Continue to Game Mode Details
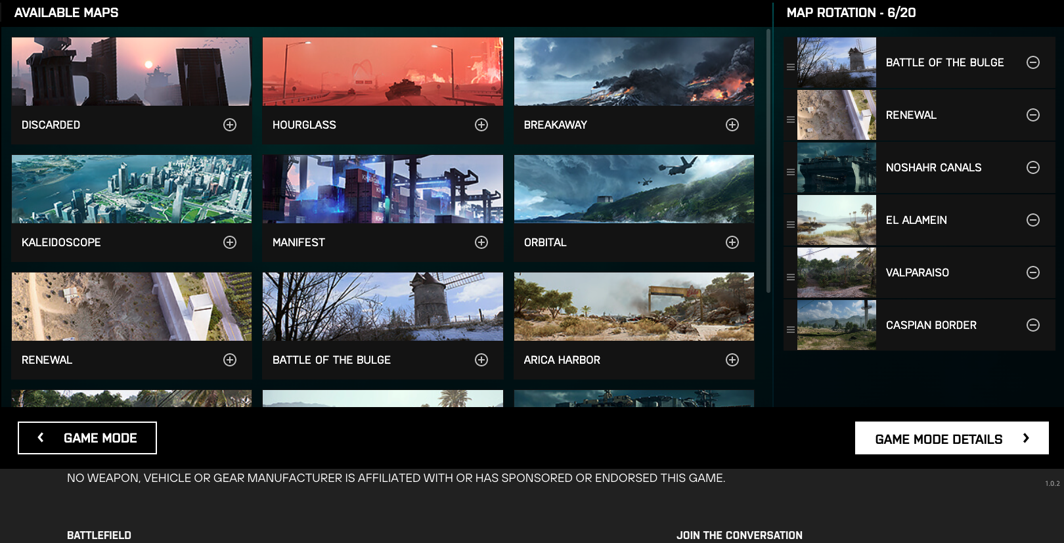Image resolution: width=1064 pixels, height=543 pixels. 952,438
